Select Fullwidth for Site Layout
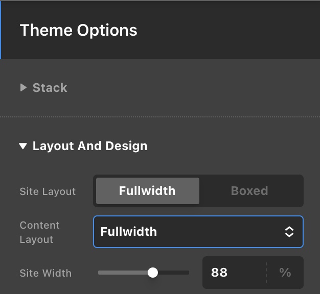320x294 pixels. coord(147,191)
